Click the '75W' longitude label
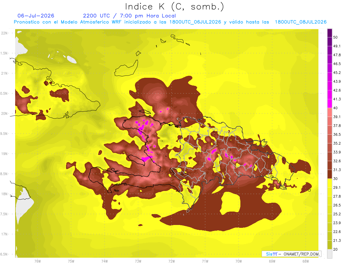Image resolution: width=343 pixels, height=265 pixels. tap(71, 261)
